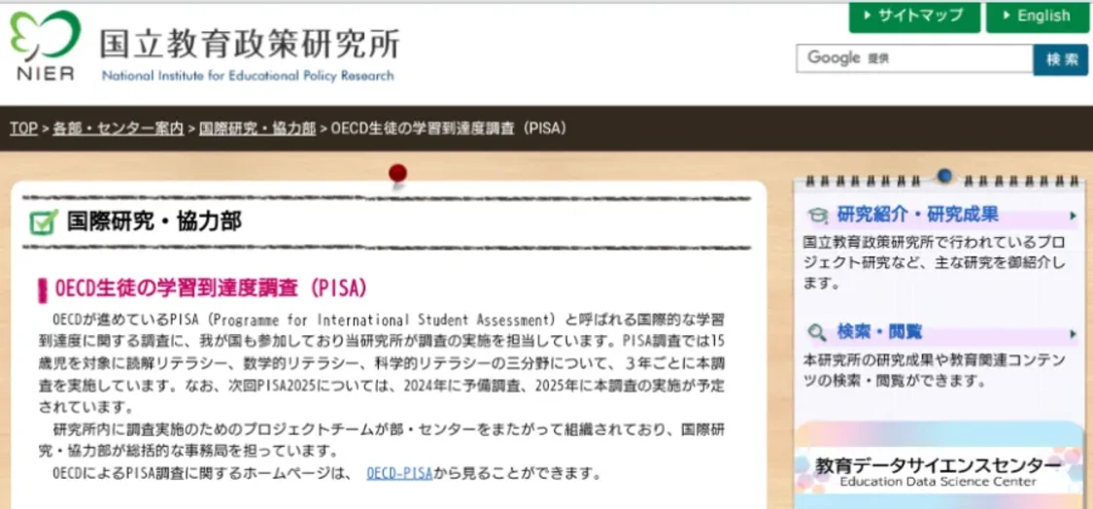Expand arrow at right of 検索・閲覧

click(x=1073, y=335)
